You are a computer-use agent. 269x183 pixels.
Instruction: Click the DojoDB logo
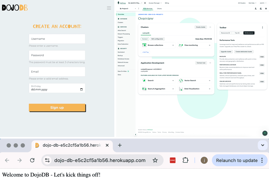(15, 8)
